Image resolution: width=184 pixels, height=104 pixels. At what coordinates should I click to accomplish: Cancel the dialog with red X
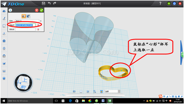(x=37, y=10)
